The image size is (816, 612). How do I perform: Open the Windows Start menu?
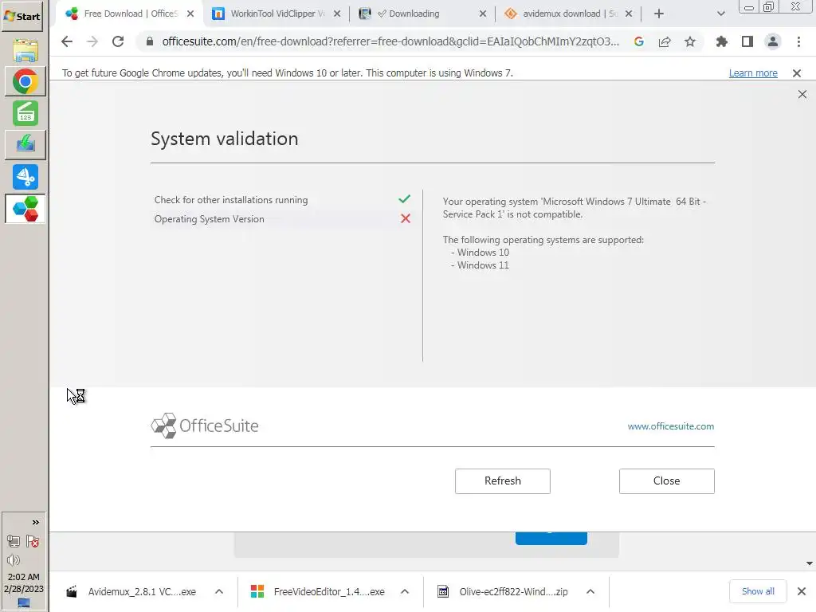(22, 16)
